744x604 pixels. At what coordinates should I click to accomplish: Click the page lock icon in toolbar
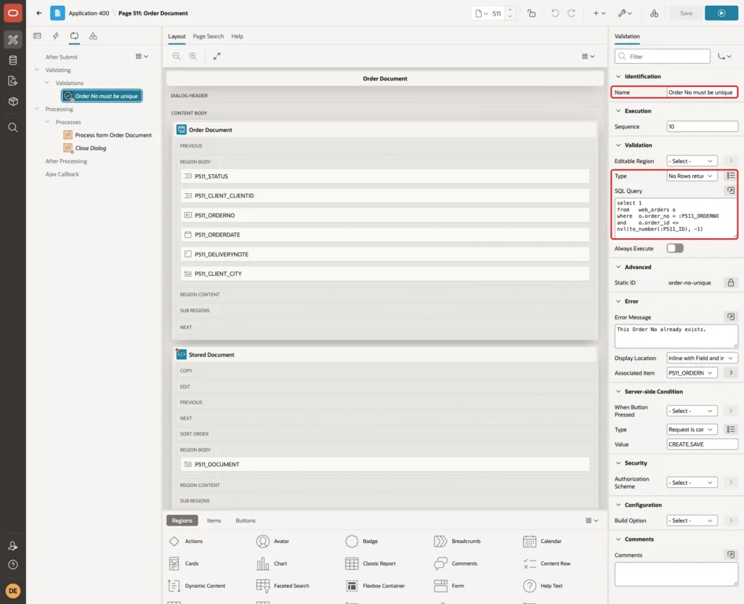tap(531, 13)
